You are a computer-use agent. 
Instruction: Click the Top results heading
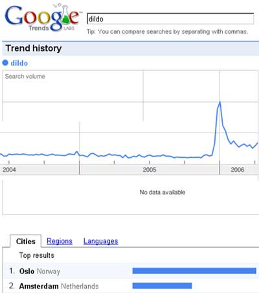[x=37, y=255]
